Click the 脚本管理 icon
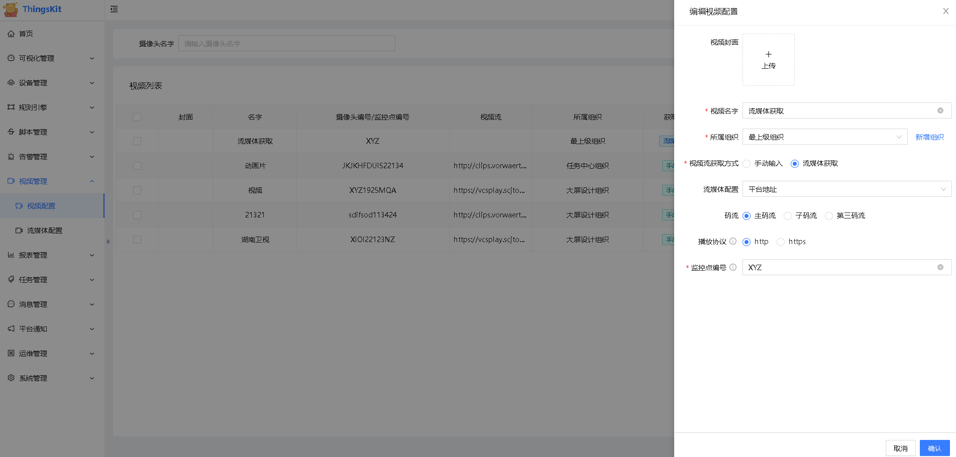This screenshot has width=956, height=457. (x=11, y=132)
